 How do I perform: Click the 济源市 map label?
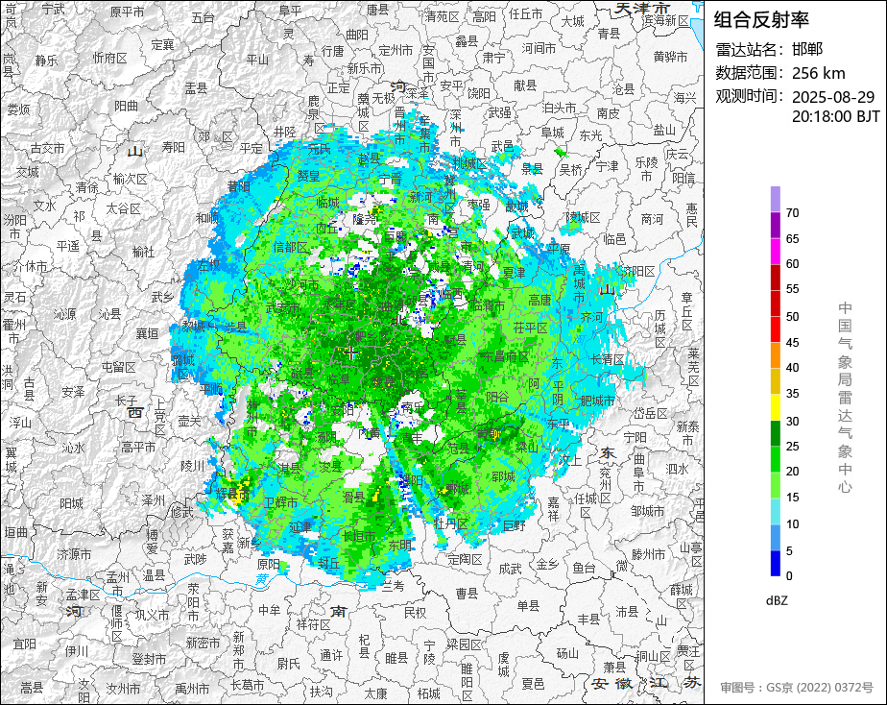click(x=74, y=554)
